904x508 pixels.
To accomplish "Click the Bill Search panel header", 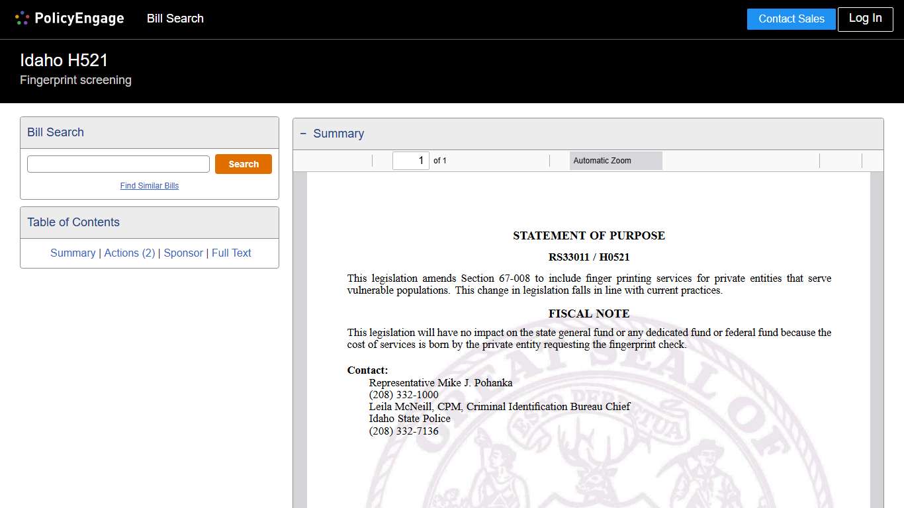I will tap(55, 132).
